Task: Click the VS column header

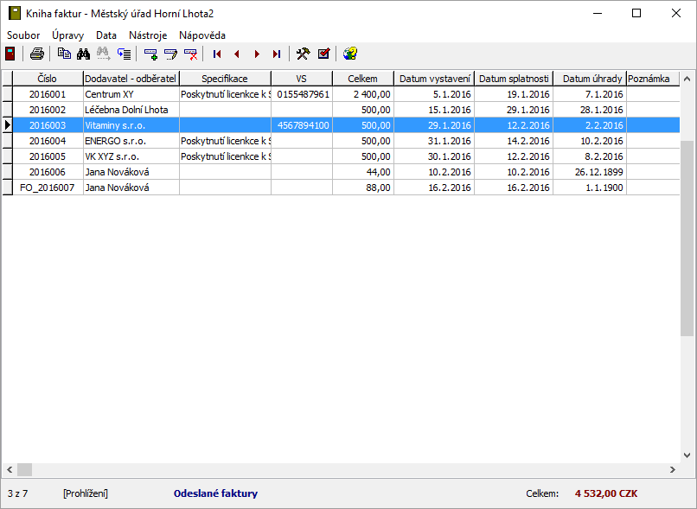Action: point(302,79)
